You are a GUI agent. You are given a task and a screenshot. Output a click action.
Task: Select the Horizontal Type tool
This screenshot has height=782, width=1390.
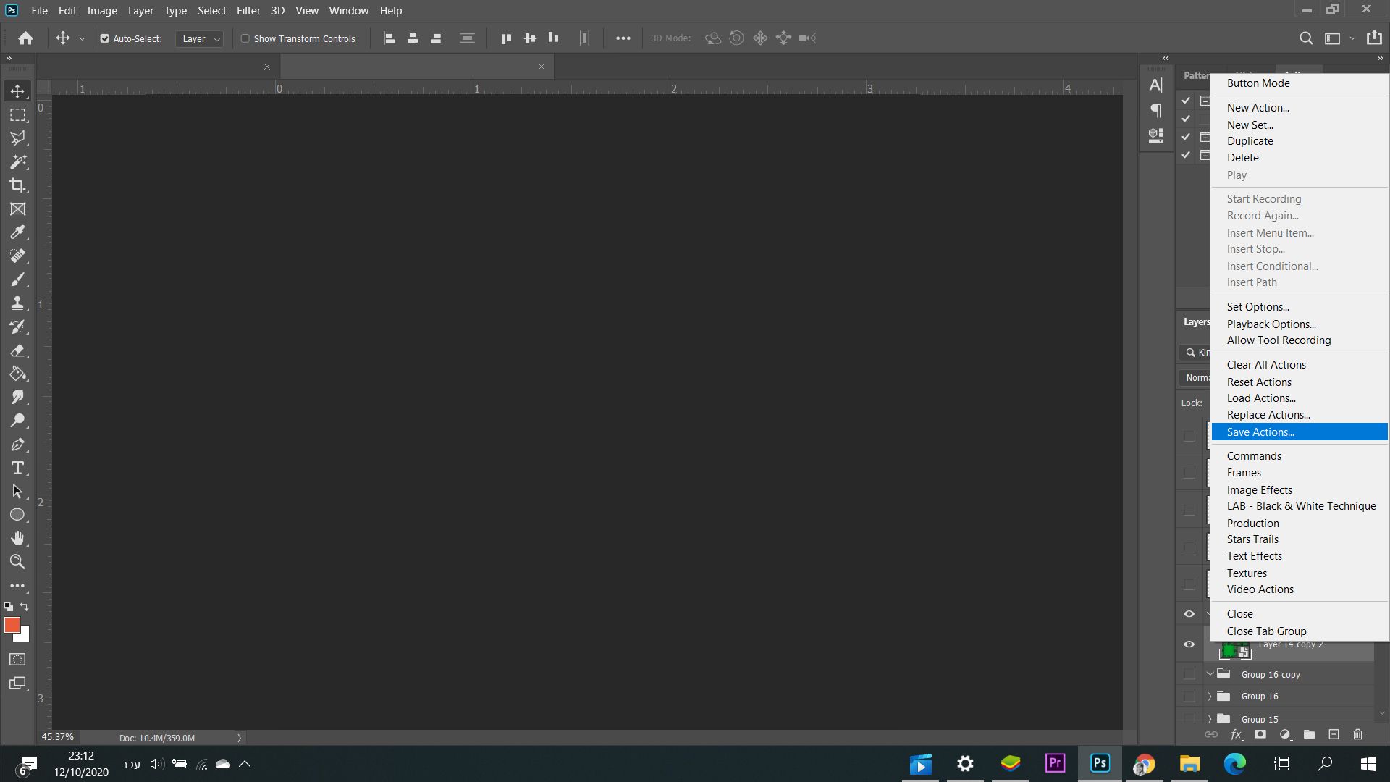(17, 468)
